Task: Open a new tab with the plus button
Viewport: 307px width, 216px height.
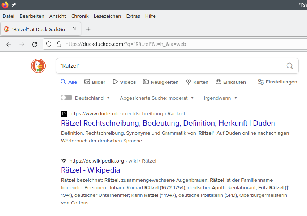Action: click(88, 29)
